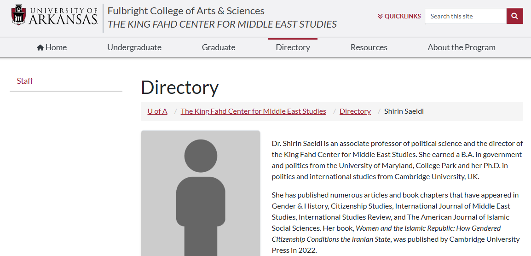Click the Home navigation item text

tap(56, 47)
